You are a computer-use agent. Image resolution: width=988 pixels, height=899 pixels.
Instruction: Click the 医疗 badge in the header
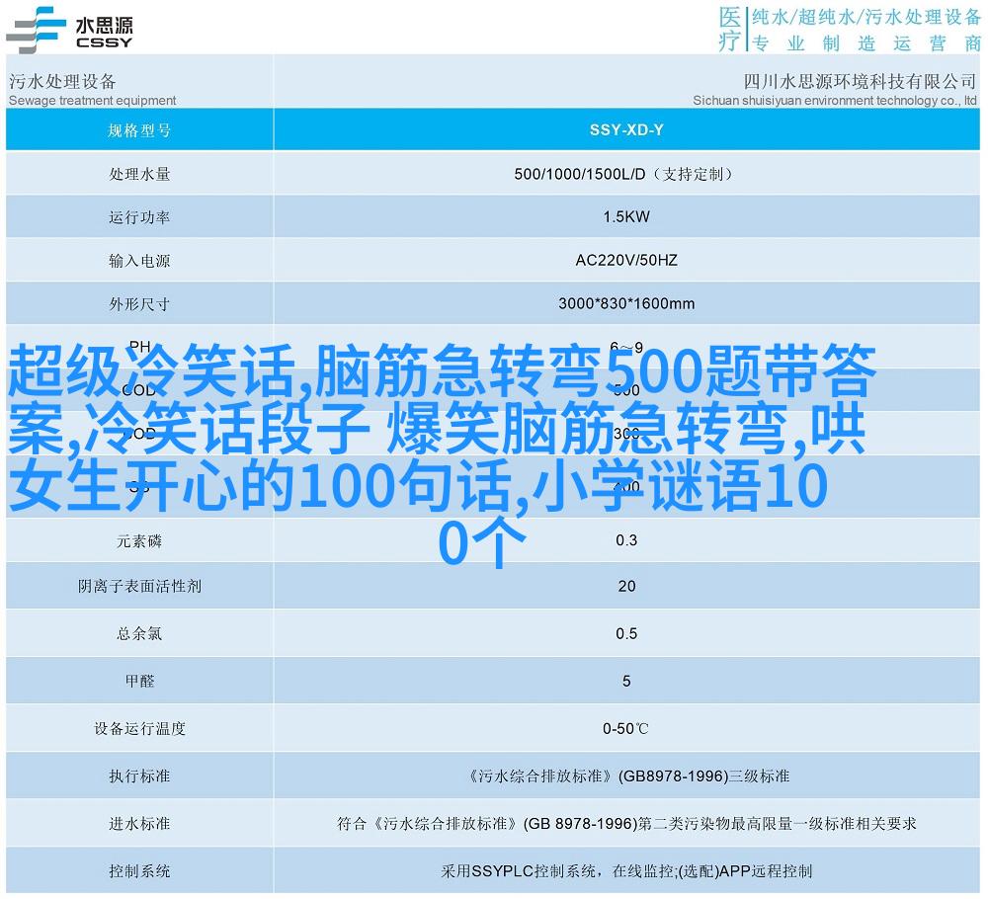point(729,29)
